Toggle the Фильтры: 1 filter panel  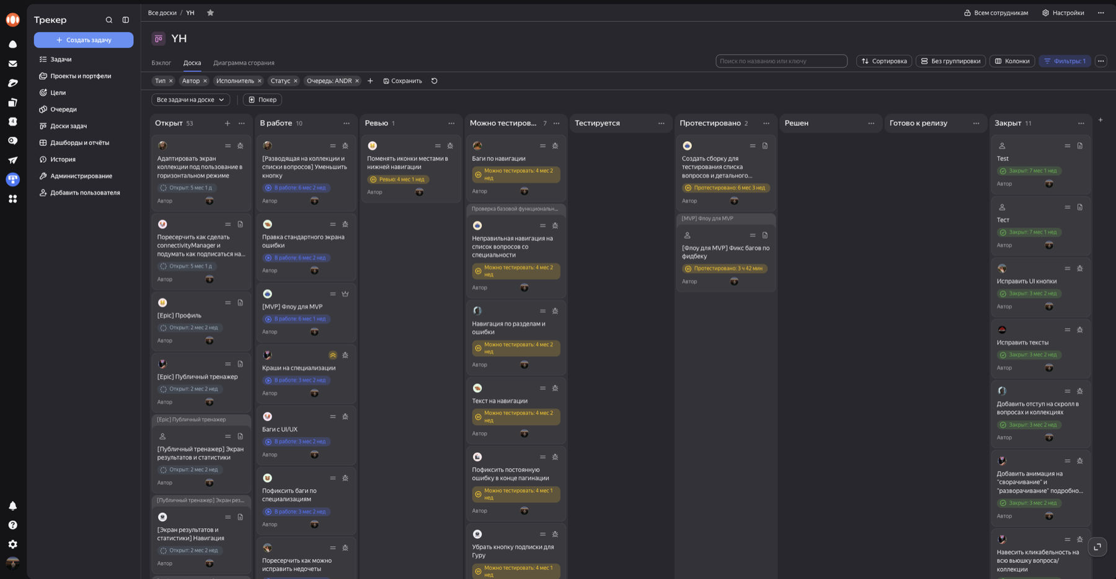click(1065, 61)
